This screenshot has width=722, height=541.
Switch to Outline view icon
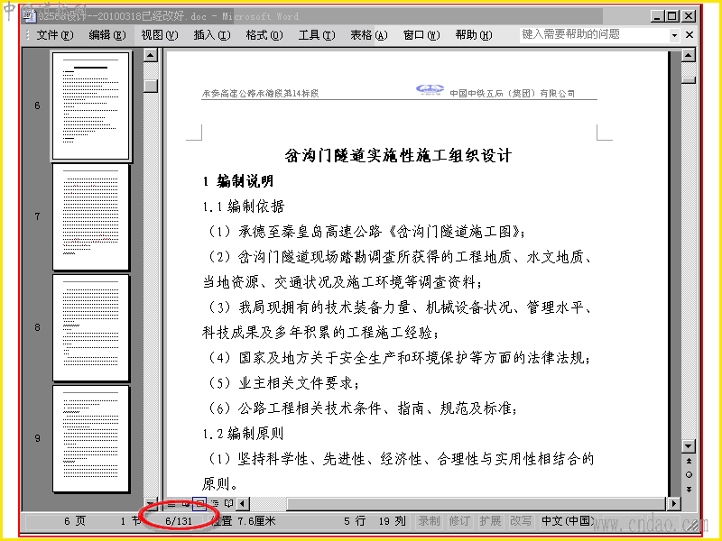click(x=214, y=504)
